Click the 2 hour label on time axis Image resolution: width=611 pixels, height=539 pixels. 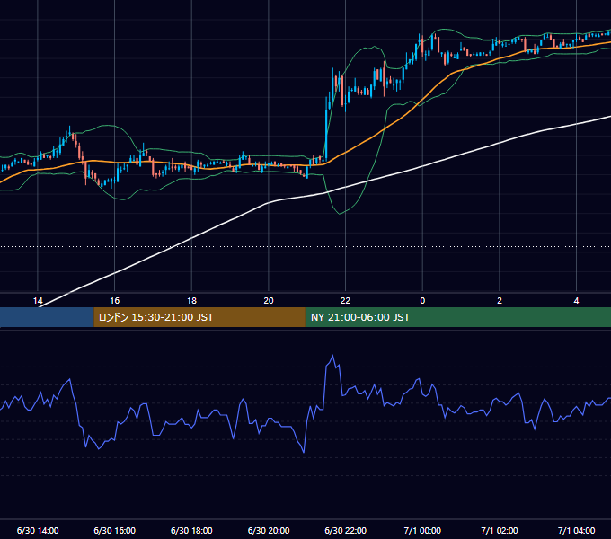(x=500, y=301)
